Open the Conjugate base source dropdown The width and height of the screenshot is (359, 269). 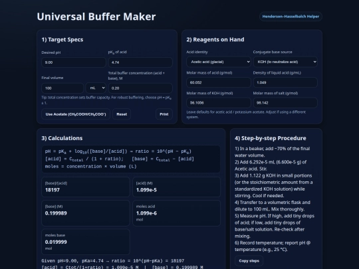point(285,62)
